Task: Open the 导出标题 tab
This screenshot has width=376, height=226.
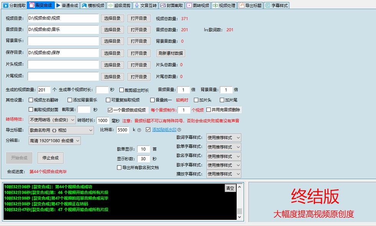Action: tap(250, 5)
